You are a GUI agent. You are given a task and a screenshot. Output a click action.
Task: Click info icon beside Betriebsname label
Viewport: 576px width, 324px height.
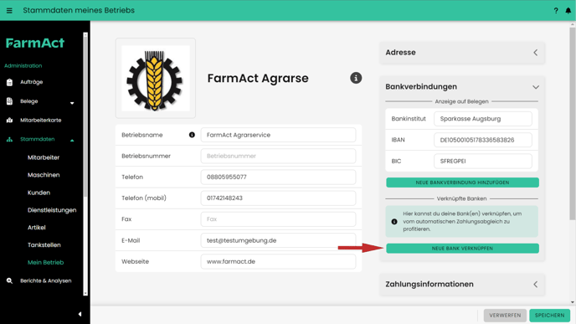[x=192, y=135]
